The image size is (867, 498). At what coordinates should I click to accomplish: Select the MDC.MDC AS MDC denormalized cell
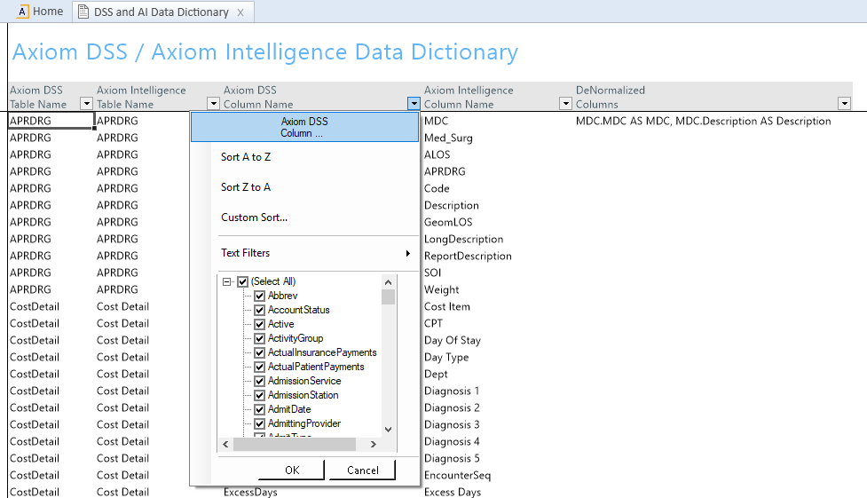point(704,121)
